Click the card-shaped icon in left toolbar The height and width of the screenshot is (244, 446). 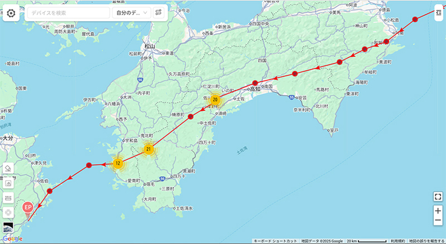point(8,198)
